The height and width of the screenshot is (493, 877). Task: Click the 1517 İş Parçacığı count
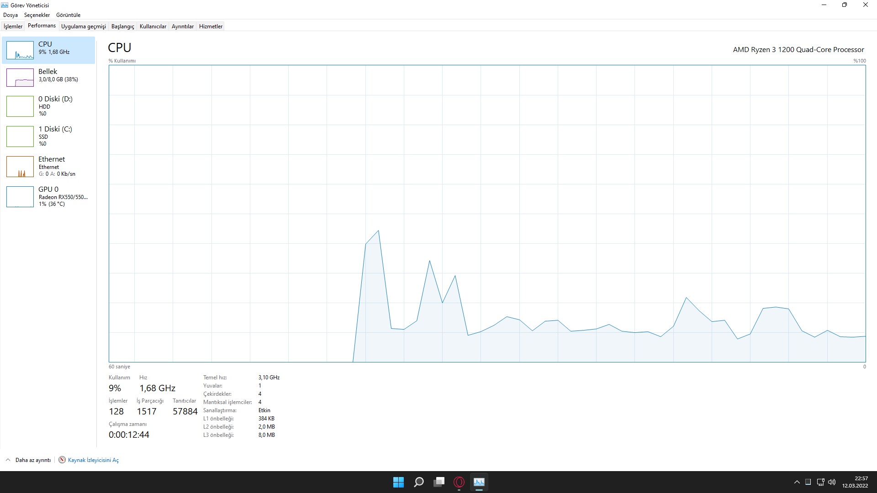(x=147, y=412)
